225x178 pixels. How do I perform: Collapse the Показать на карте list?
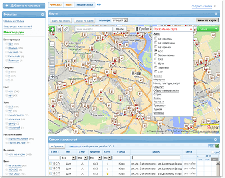(x=191, y=29)
